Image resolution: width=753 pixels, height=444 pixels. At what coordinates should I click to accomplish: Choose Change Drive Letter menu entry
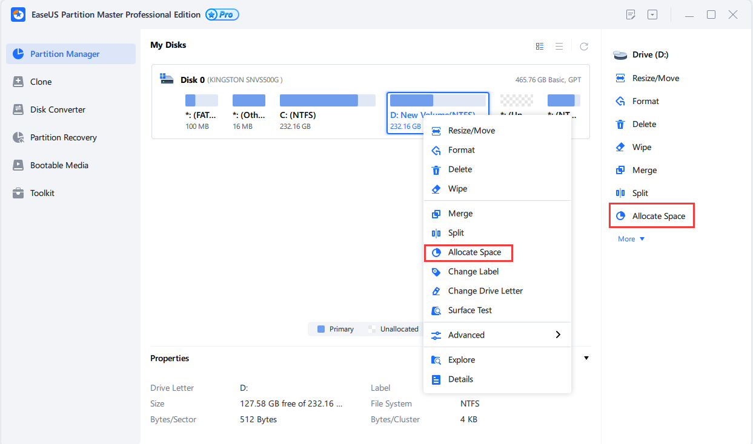tap(497, 291)
